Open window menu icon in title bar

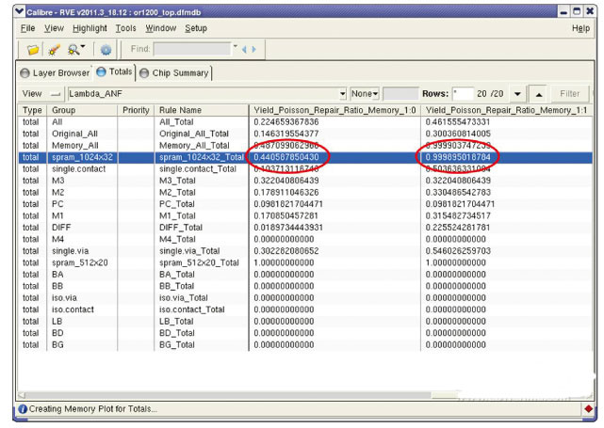click(19, 11)
